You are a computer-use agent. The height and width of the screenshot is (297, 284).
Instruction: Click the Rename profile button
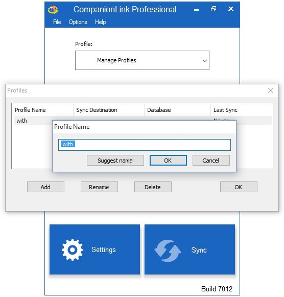click(x=99, y=187)
